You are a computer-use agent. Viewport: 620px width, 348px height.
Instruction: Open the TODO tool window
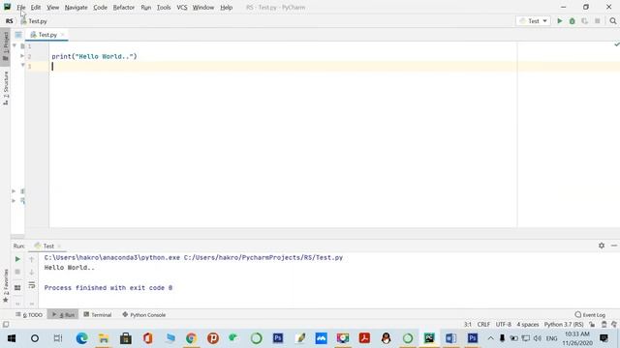click(29, 315)
